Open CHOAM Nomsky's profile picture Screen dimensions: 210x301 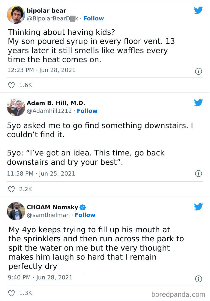click(16, 211)
